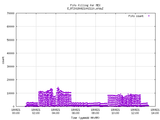The height and width of the screenshot is (120, 160).
Task: Click the x-axis tick label 180821 12:00
Action: click(135, 111)
